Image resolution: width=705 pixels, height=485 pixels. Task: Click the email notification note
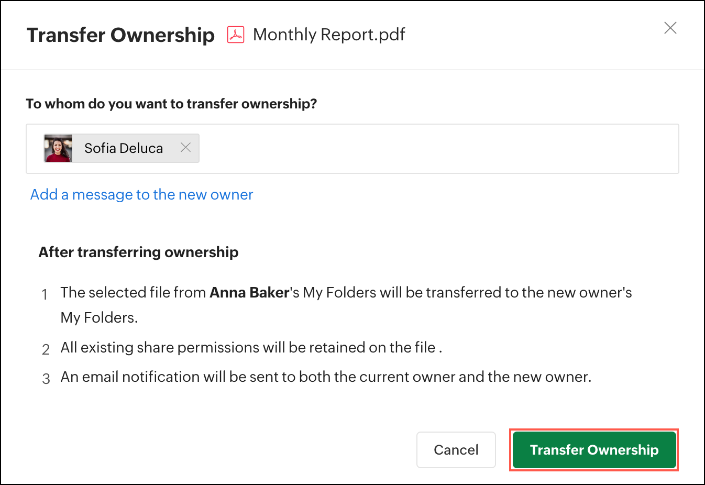point(325,377)
